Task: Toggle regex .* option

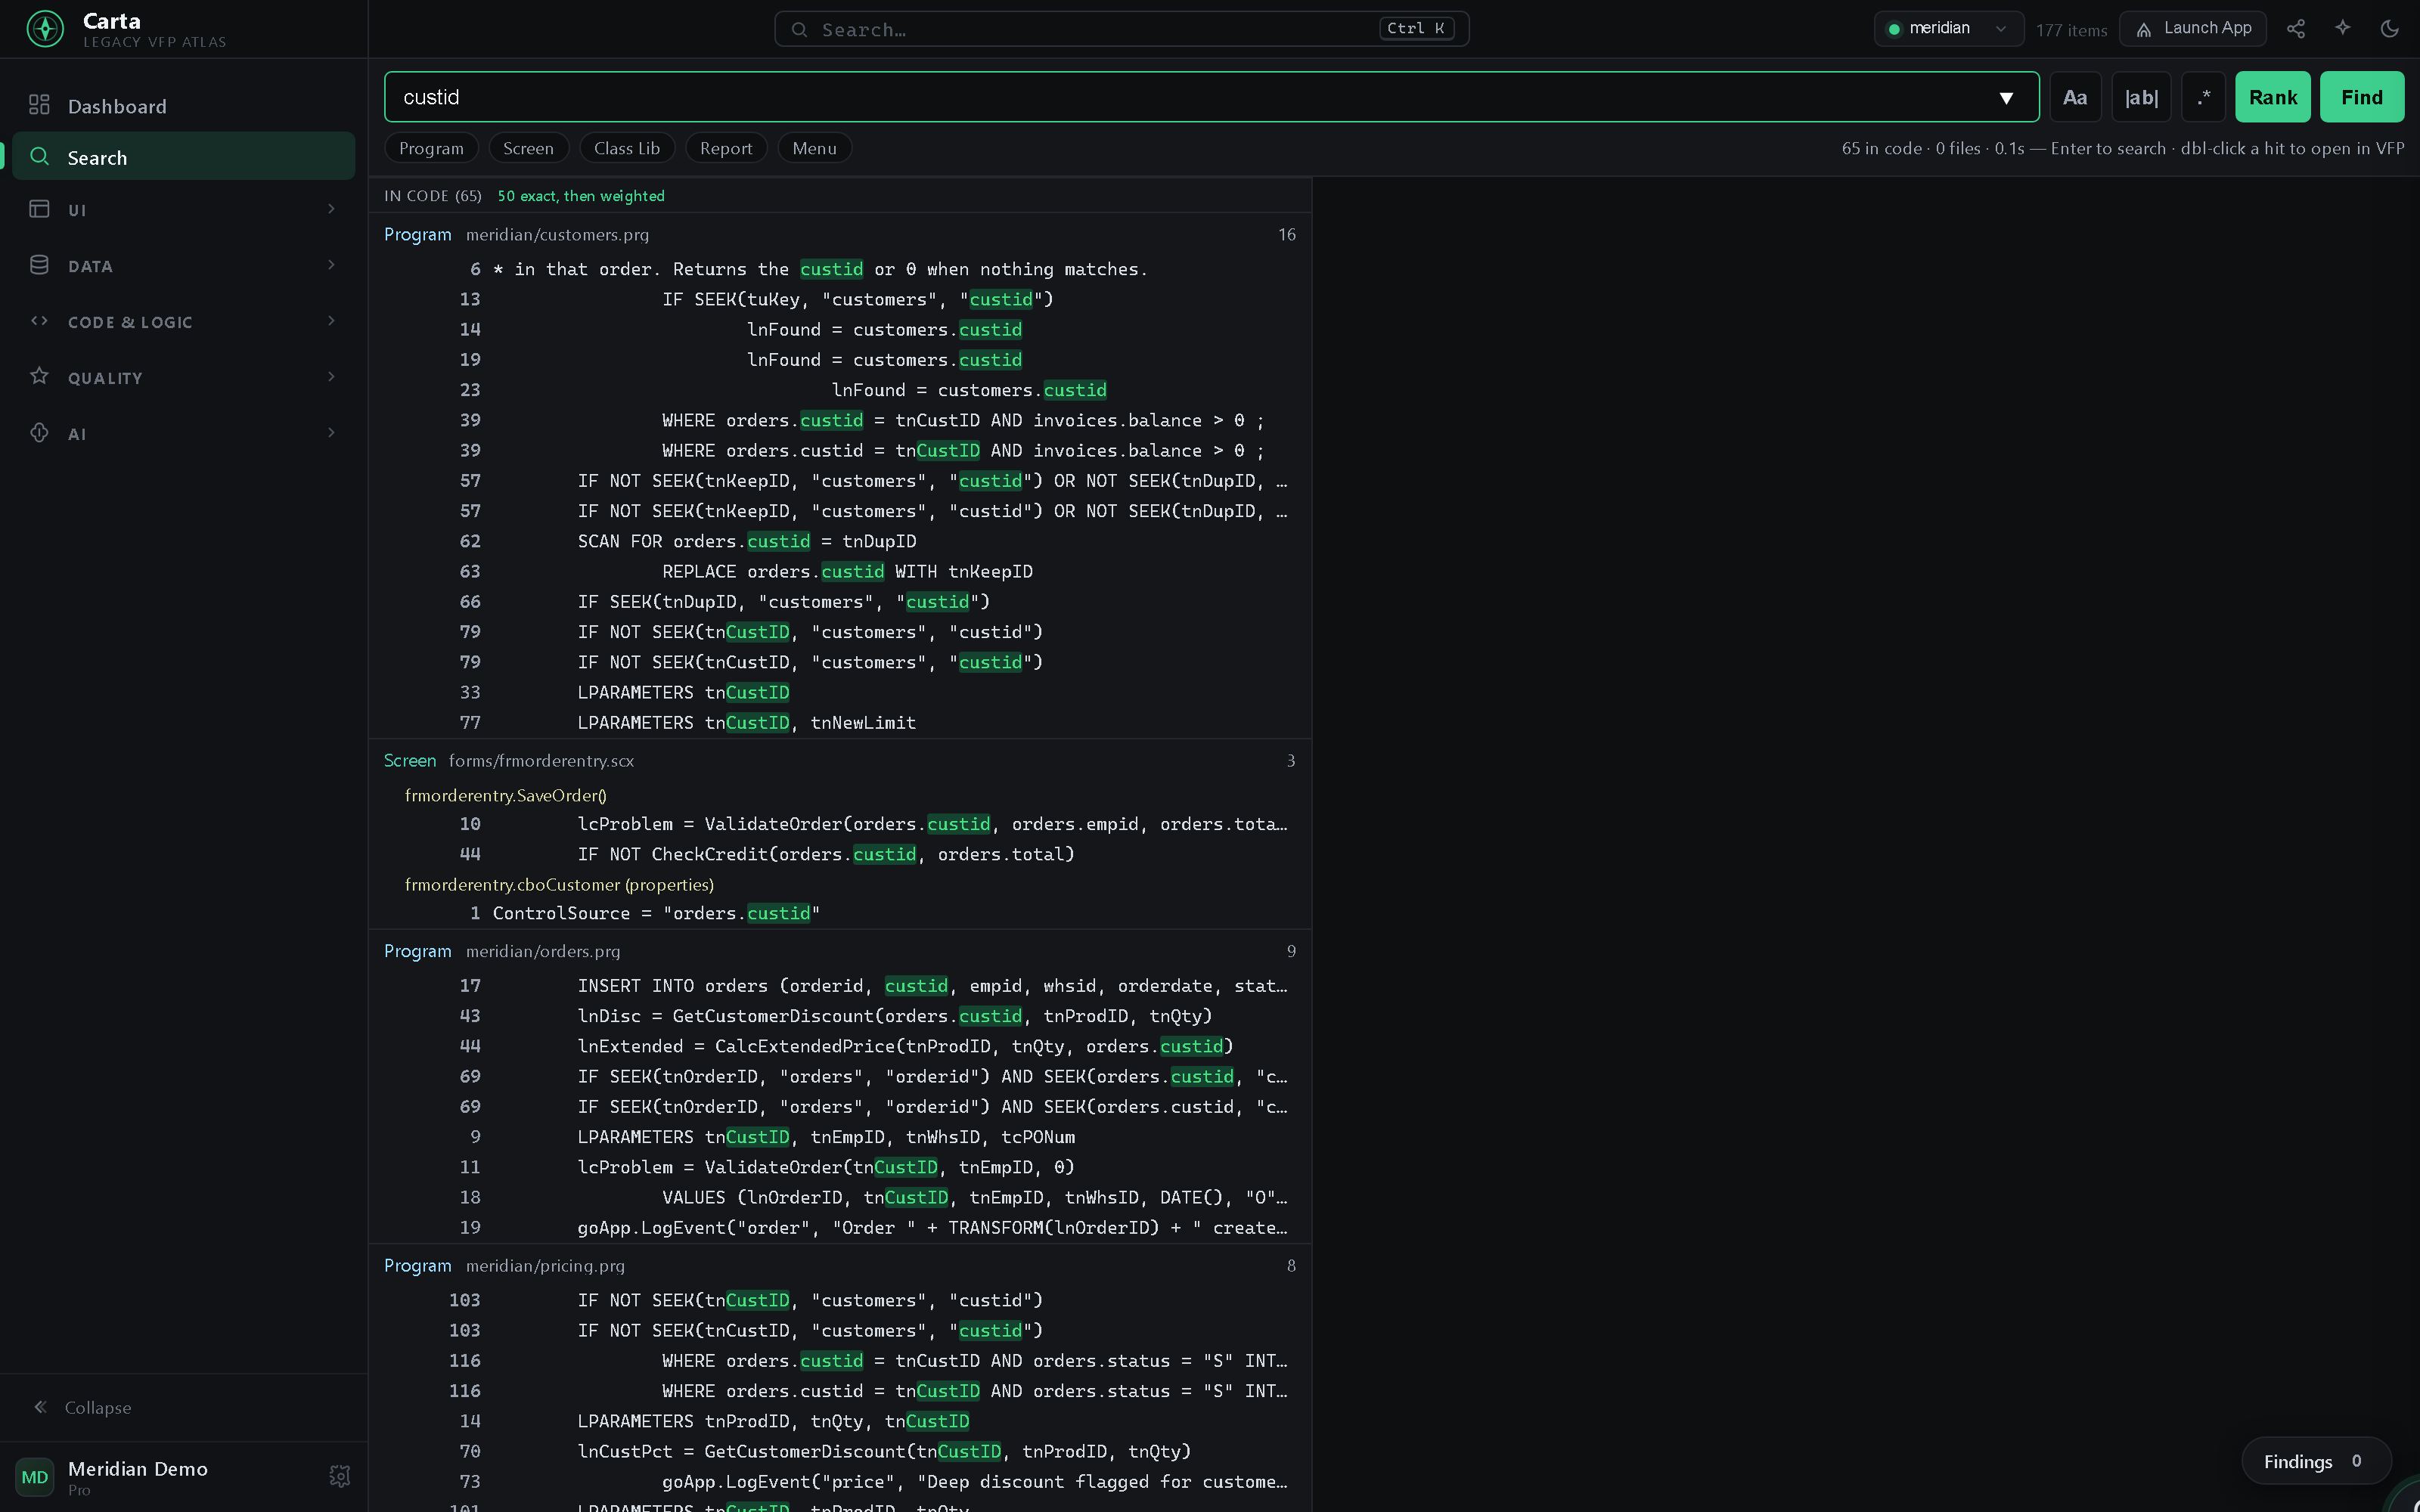Action: pyautogui.click(x=2203, y=97)
